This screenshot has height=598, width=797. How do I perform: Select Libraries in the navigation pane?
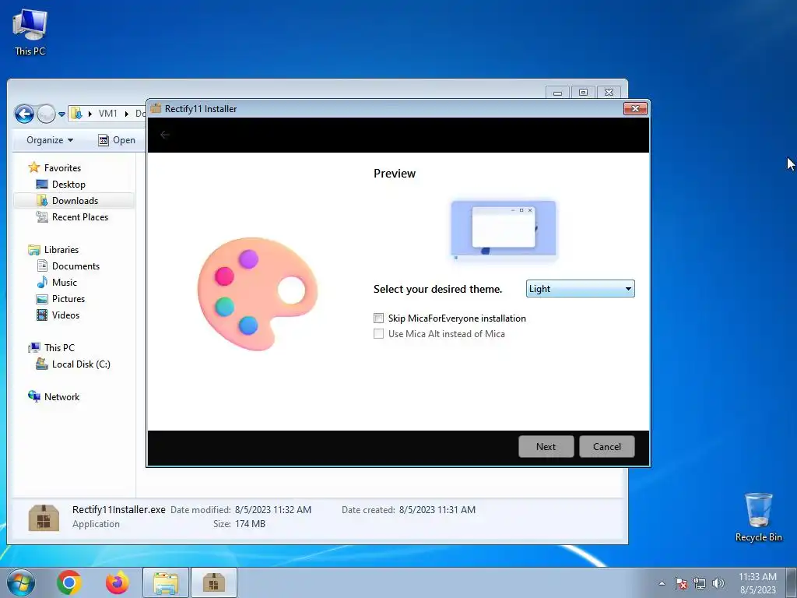click(x=61, y=250)
